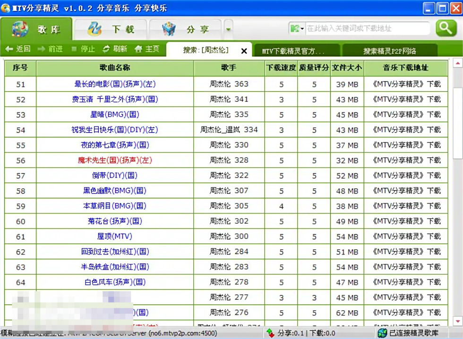The height and width of the screenshot is (339, 463).
Task: Click the 分享/下载 speed status icon
Action: point(270,333)
